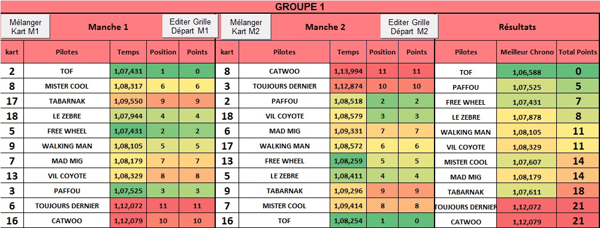
Task: Click the Editer Grille Départ M1 button
Action: 190,26
